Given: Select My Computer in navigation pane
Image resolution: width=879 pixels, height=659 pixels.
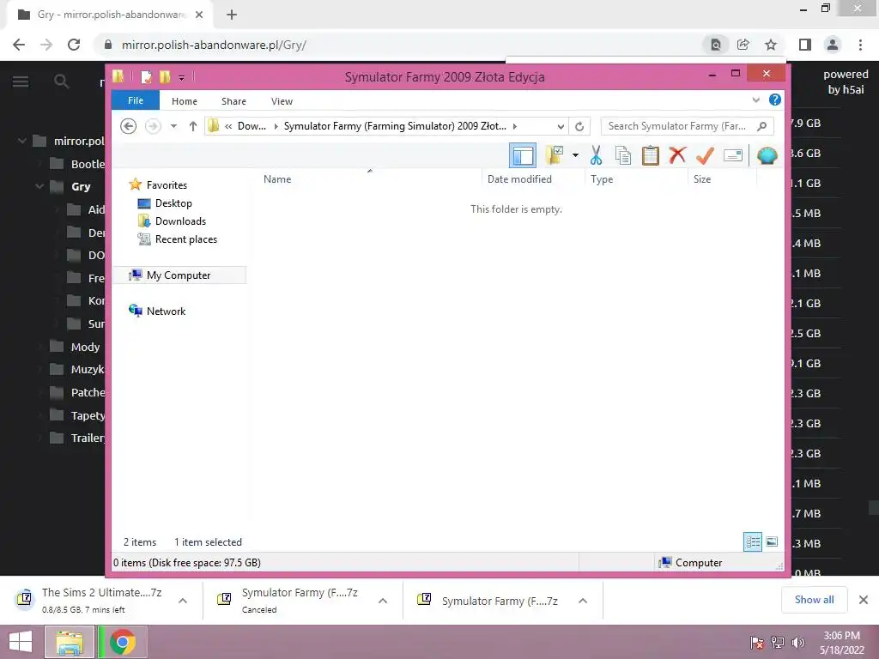Looking at the screenshot, I should point(179,275).
